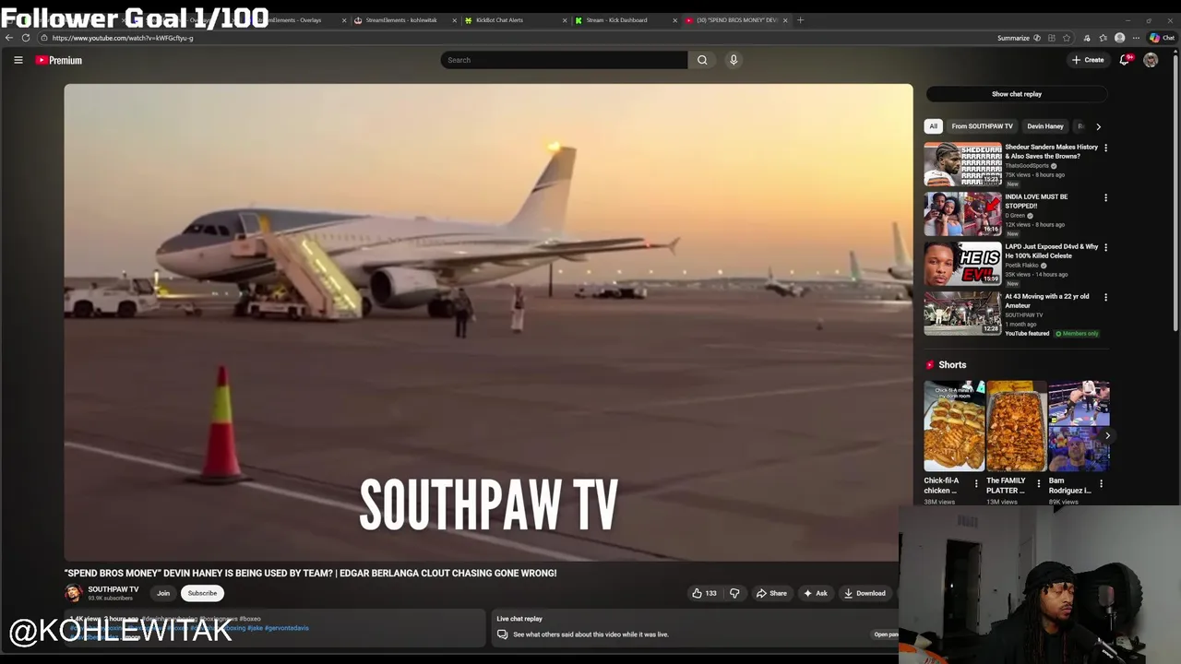The height and width of the screenshot is (664, 1181).
Task: Open options for Chick-fil-A short
Action: pyautogui.click(x=976, y=483)
